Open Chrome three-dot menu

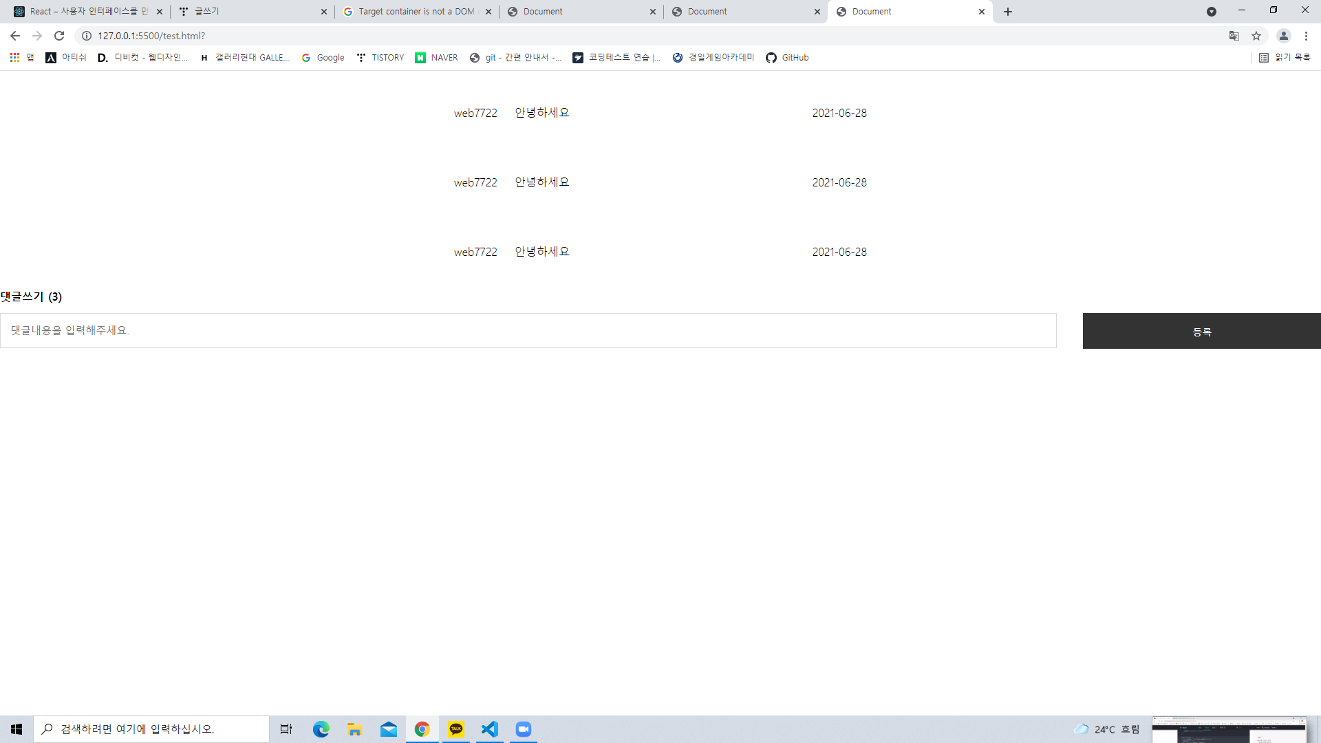[x=1306, y=36]
